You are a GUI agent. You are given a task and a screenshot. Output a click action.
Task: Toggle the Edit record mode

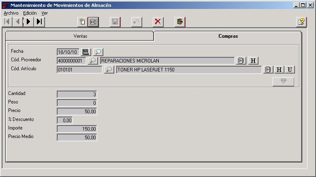[93, 22]
